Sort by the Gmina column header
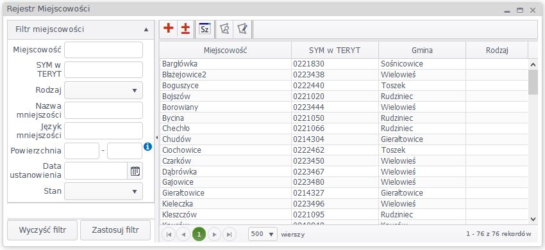 coord(422,51)
